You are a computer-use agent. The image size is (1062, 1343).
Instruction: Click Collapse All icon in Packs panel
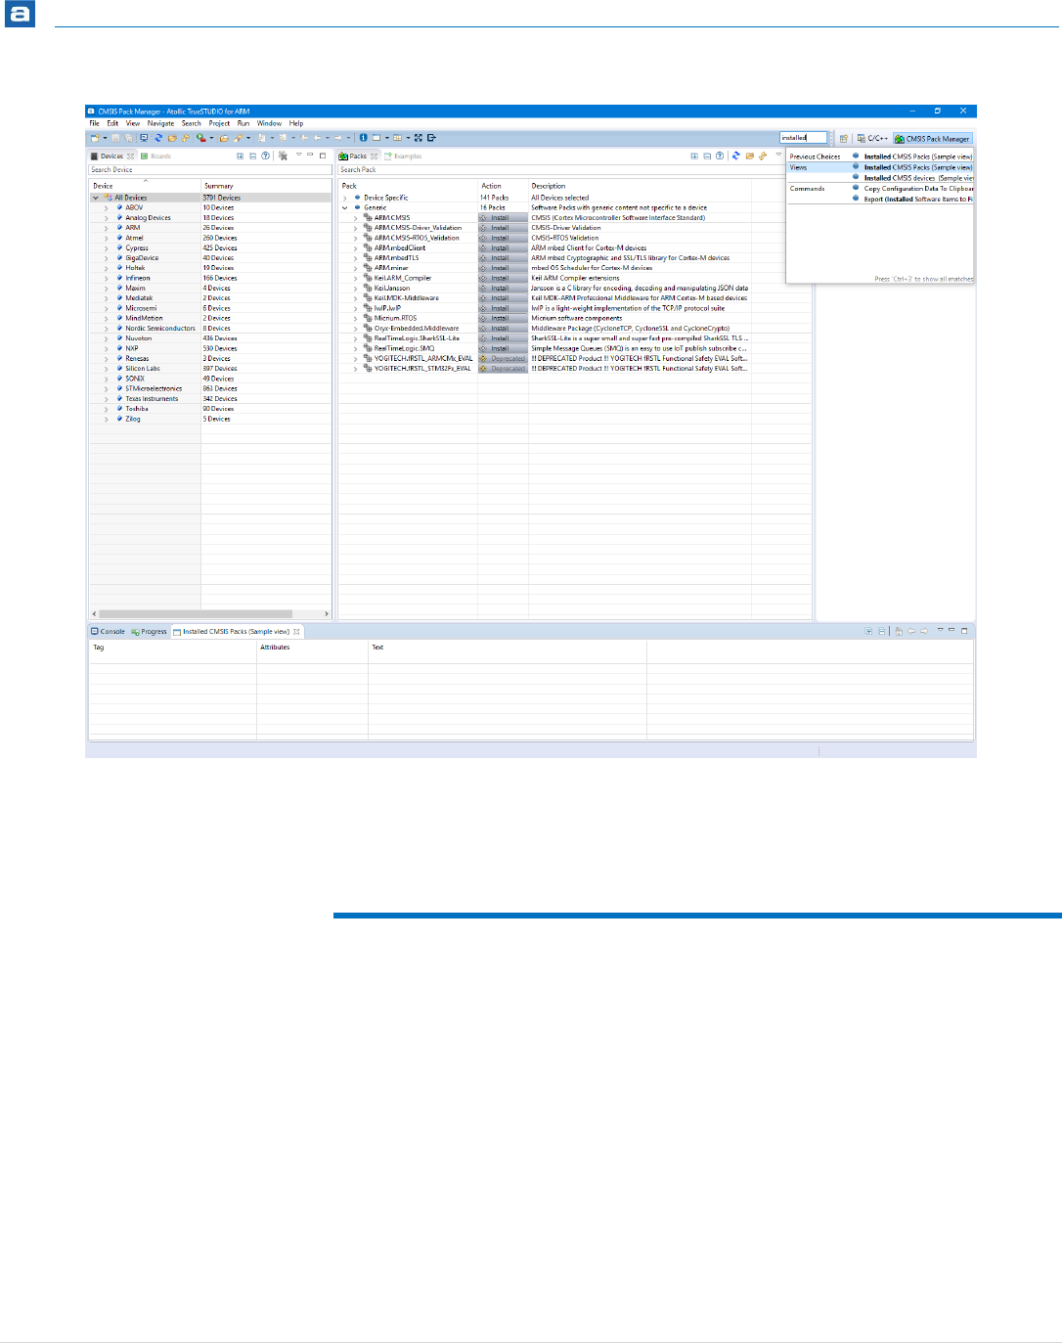707,156
